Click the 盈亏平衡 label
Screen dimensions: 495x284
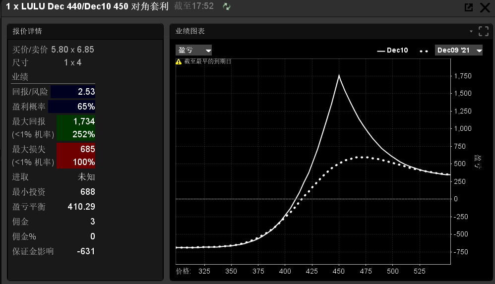[29, 207]
